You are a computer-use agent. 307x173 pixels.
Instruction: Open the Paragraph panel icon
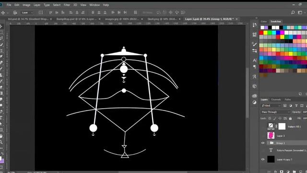point(254,67)
